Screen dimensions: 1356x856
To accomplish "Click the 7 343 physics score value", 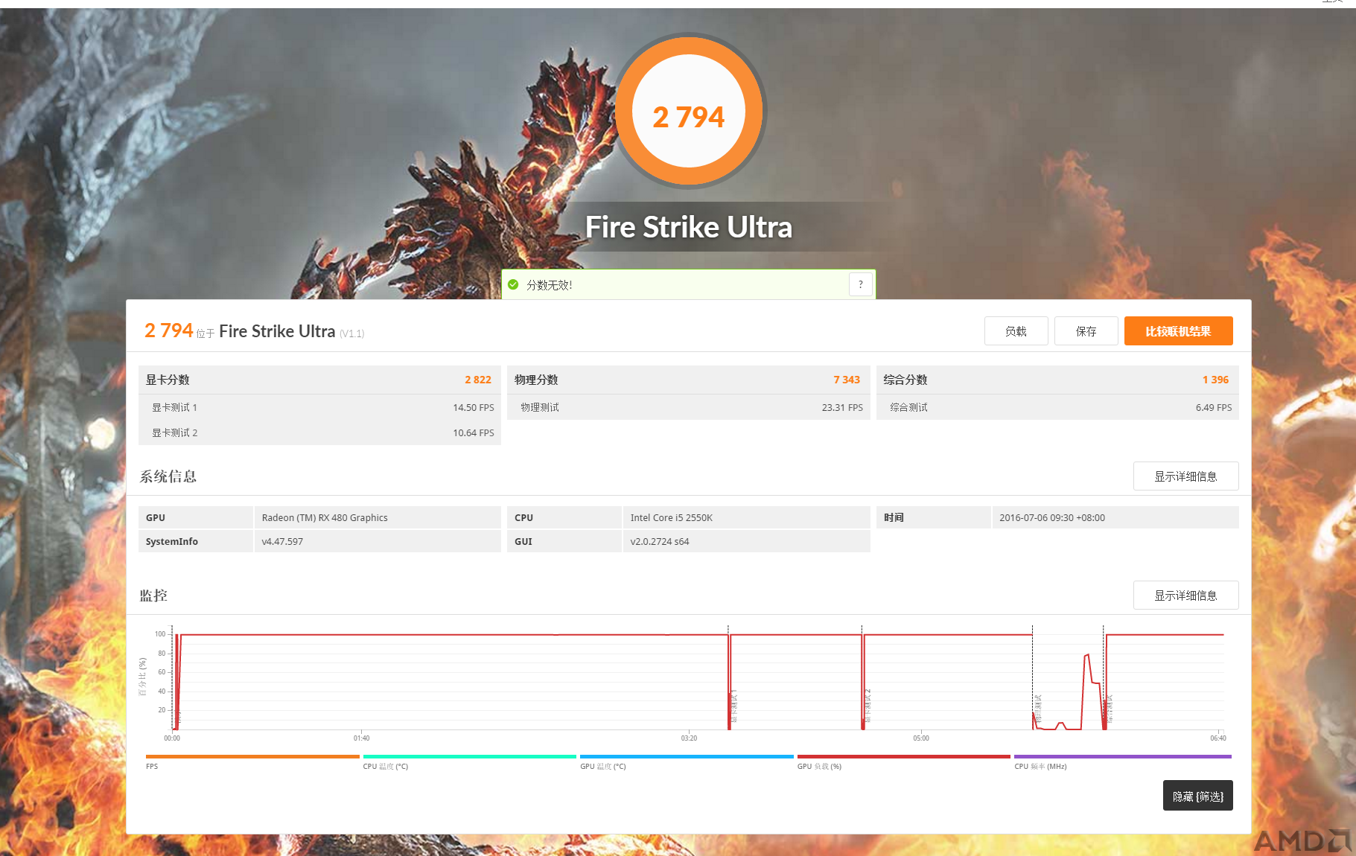I will (847, 380).
